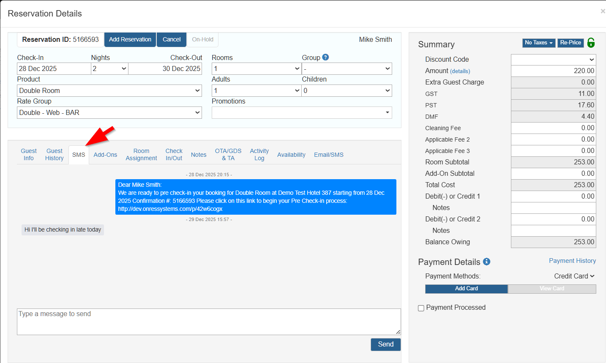This screenshot has height=363, width=606.
Task: Click the green unlock padlock icon
Action: pyautogui.click(x=591, y=43)
